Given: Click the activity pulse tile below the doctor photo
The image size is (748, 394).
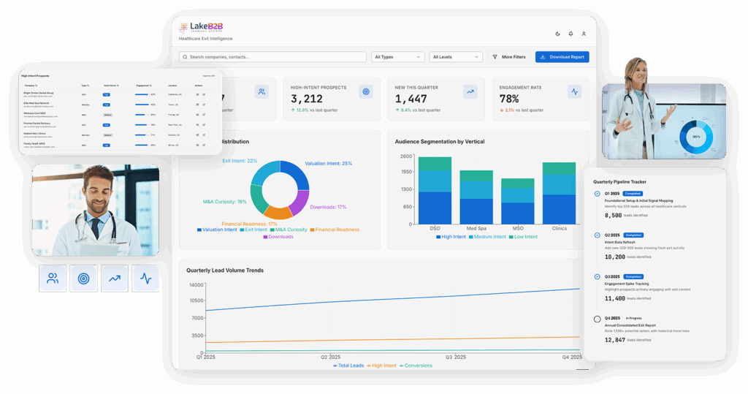Looking at the screenshot, I should tap(145, 279).
